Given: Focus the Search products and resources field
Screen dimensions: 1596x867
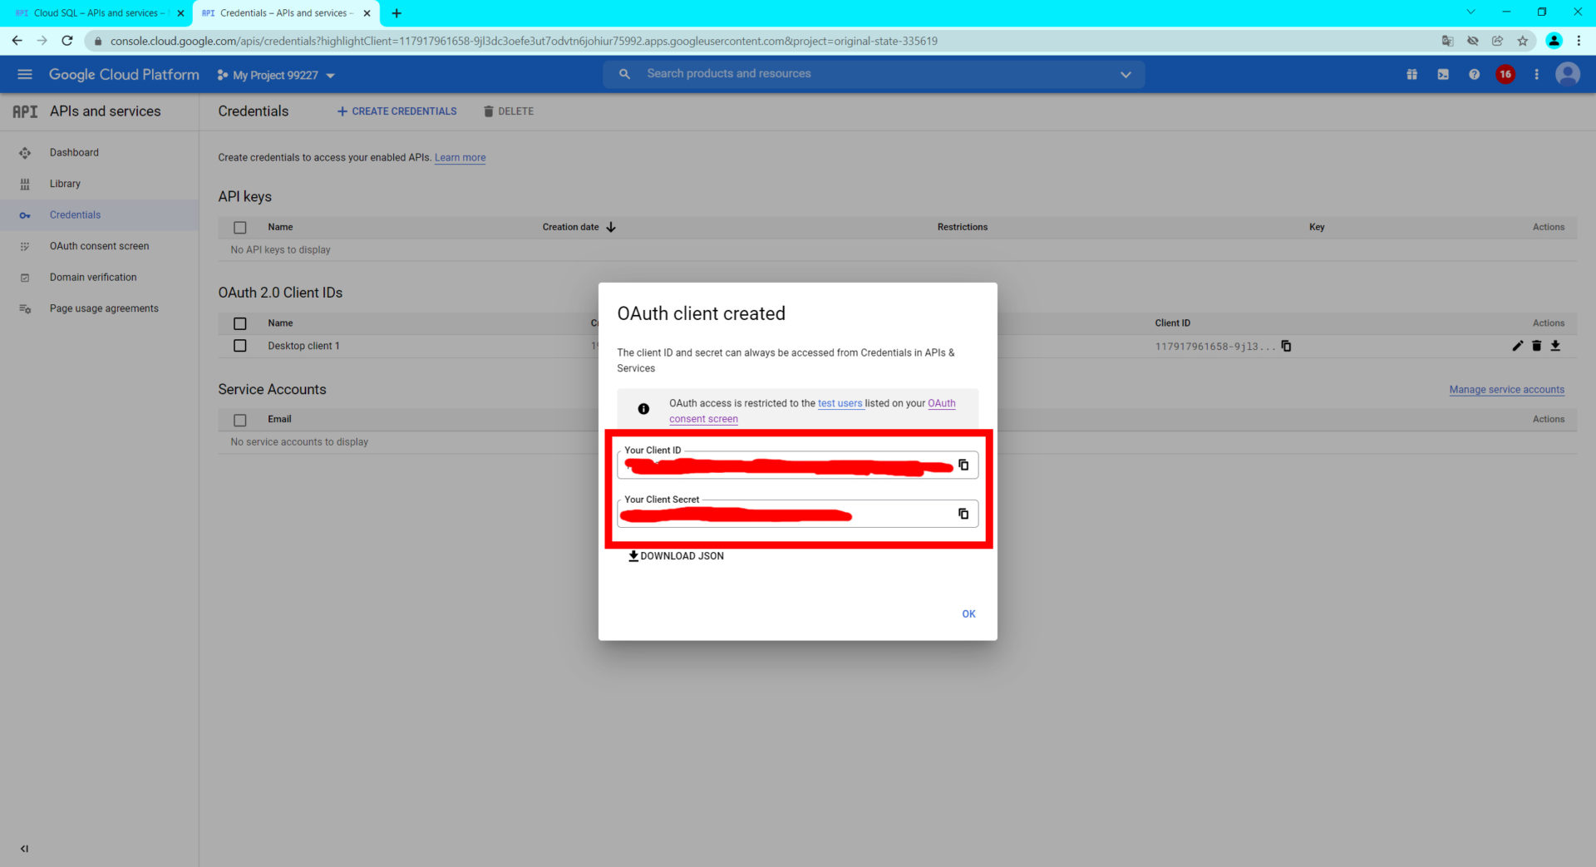Looking at the screenshot, I should pyautogui.click(x=873, y=74).
